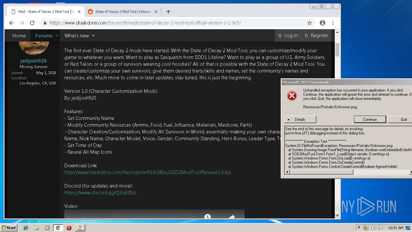The width and height of the screenshot is (412, 232).
Task: Collapse Details in .NET error dialog
Action: point(300,119)
